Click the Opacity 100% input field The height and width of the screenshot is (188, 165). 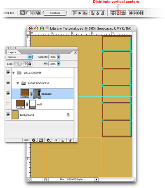pos(53,57)
